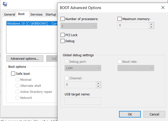Open the Baud rate dropdown list

pyautogui.click(x=136, y=68)
